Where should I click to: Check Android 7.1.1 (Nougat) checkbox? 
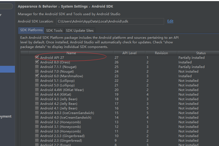click(37, 67)
